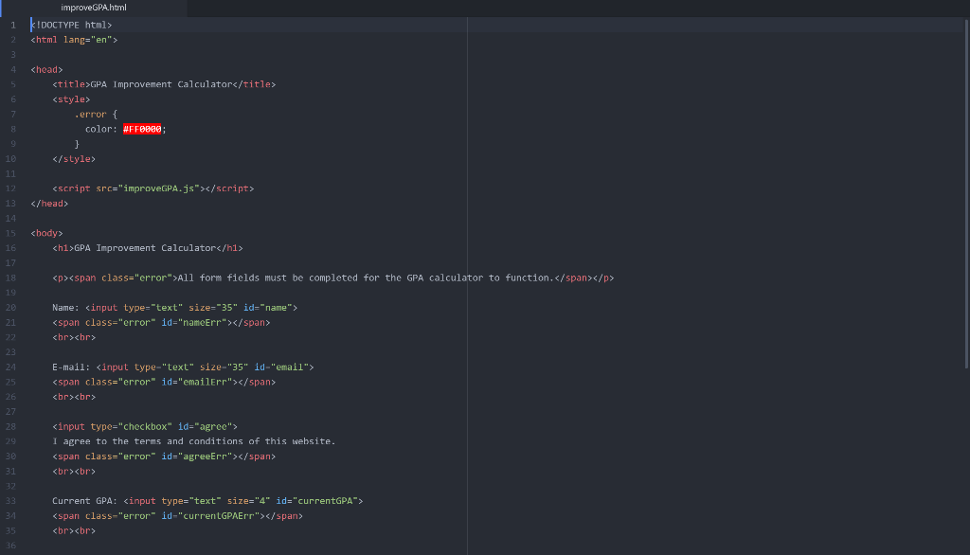Image resolution: width=970 pixels, height=555 pixels.
Task: Click line number 28 in the gutter
Action: (x=12, y=426)
